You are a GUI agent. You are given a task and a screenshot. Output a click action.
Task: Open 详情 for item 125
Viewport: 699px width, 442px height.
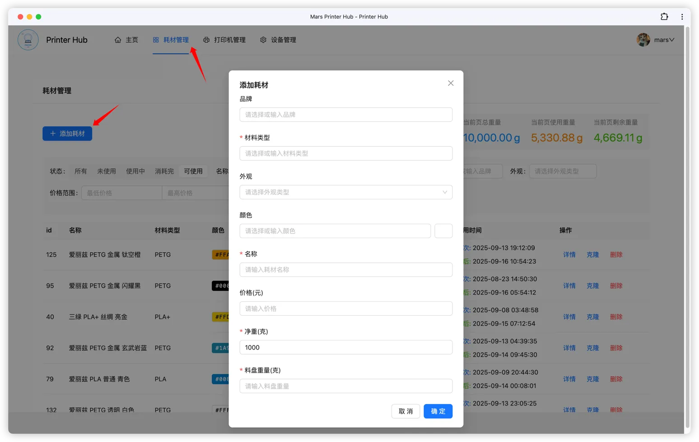click(569, 254)
